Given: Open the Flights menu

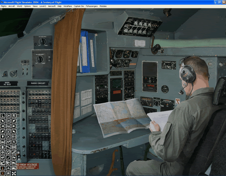Looking at the screenshot, I should 4,6.
